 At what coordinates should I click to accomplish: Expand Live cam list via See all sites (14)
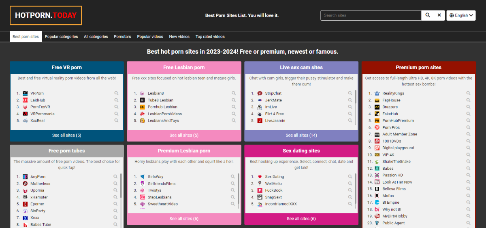301,135
